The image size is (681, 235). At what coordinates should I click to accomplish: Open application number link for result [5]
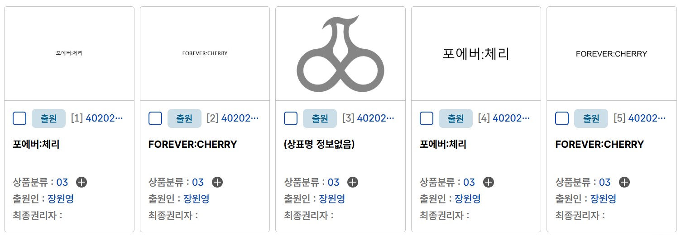pos(647,118)
